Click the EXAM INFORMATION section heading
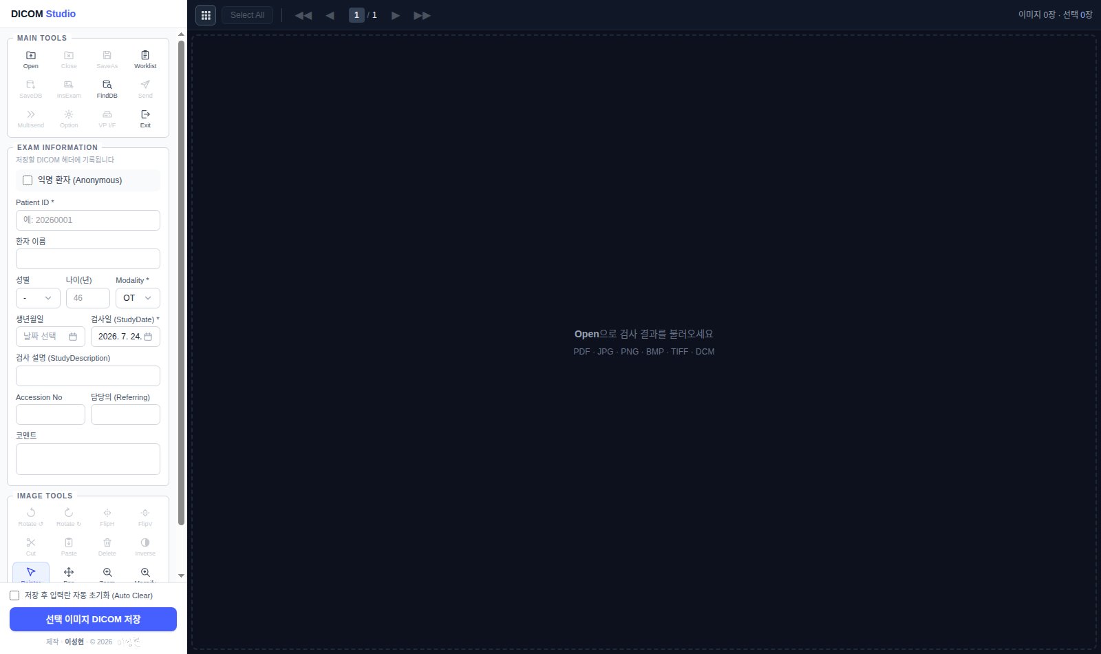Viewport: 1101px width, 654px height. pos(58,147)
